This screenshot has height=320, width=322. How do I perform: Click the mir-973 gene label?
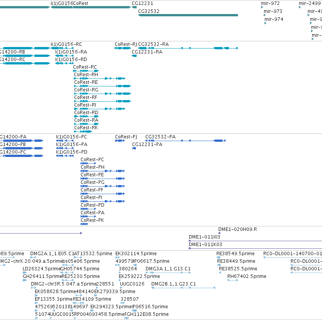(x=273, y=11)
